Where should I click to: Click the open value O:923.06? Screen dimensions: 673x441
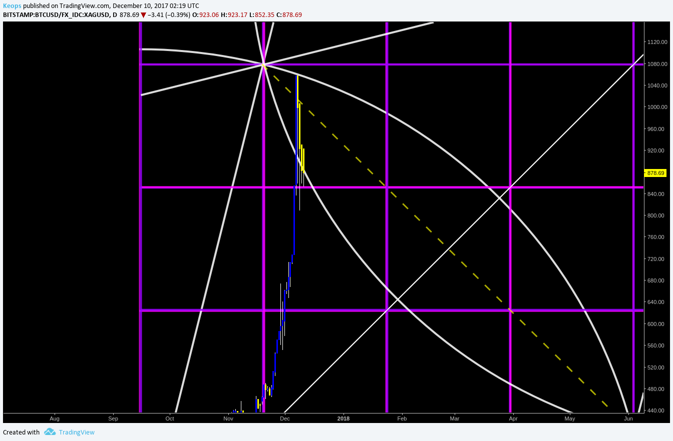(x=205, y=14)
